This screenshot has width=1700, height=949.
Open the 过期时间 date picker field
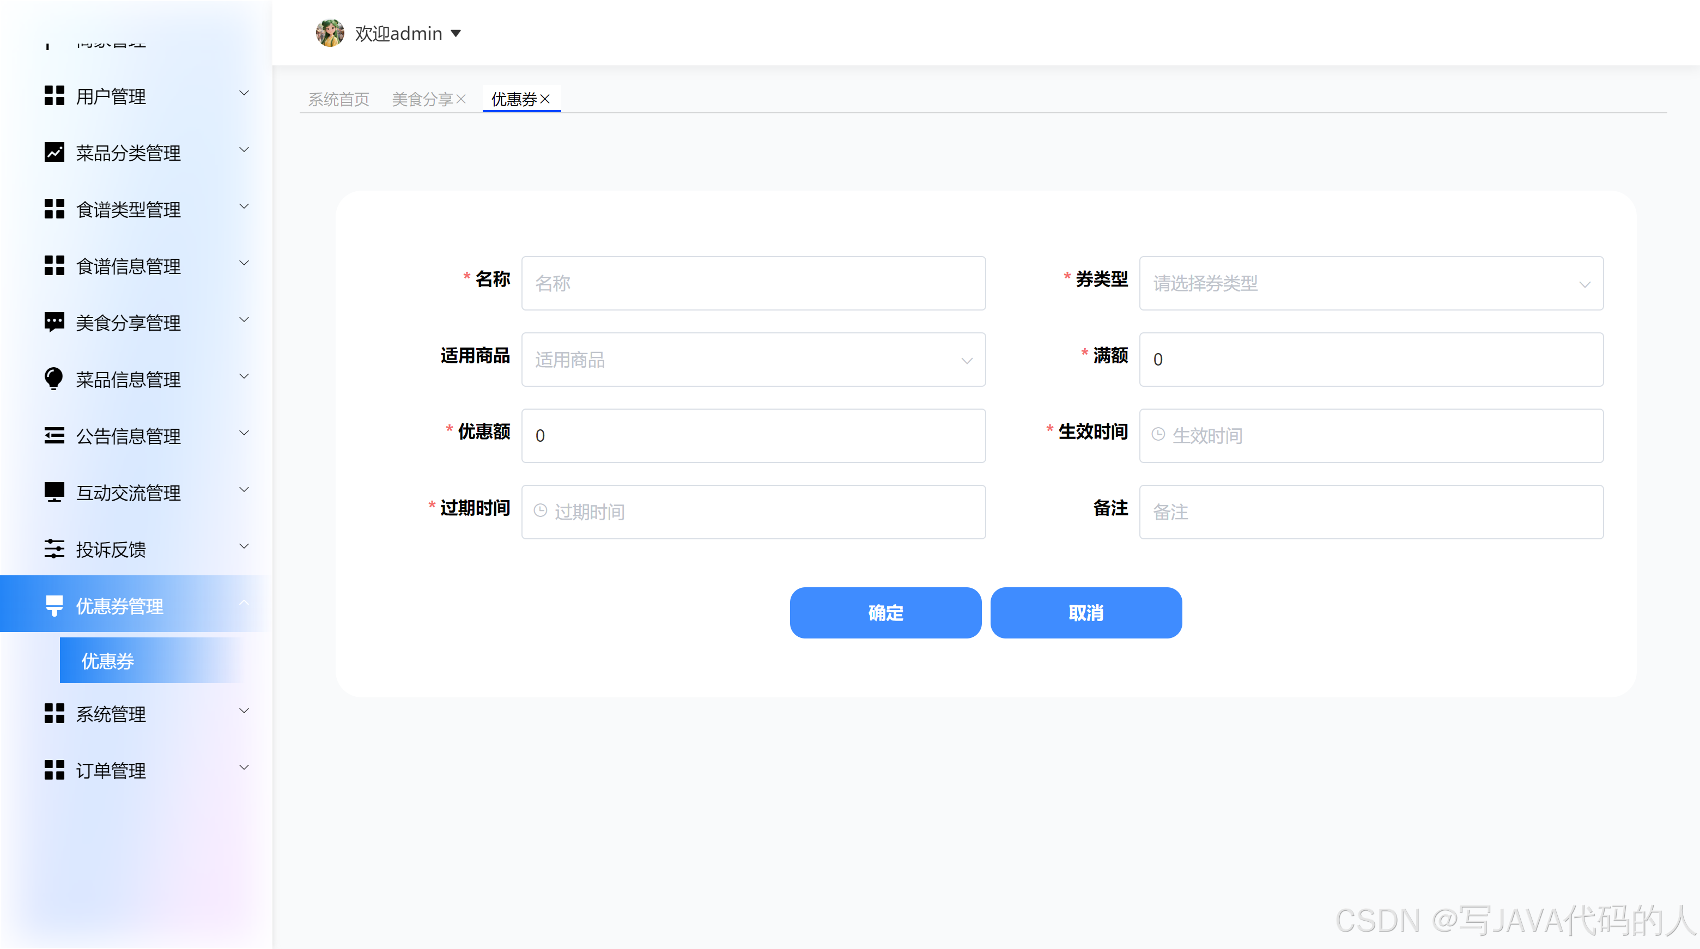coord(754,512)
